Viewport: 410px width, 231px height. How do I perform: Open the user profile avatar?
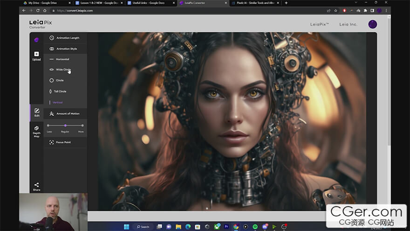coord(373,24)
